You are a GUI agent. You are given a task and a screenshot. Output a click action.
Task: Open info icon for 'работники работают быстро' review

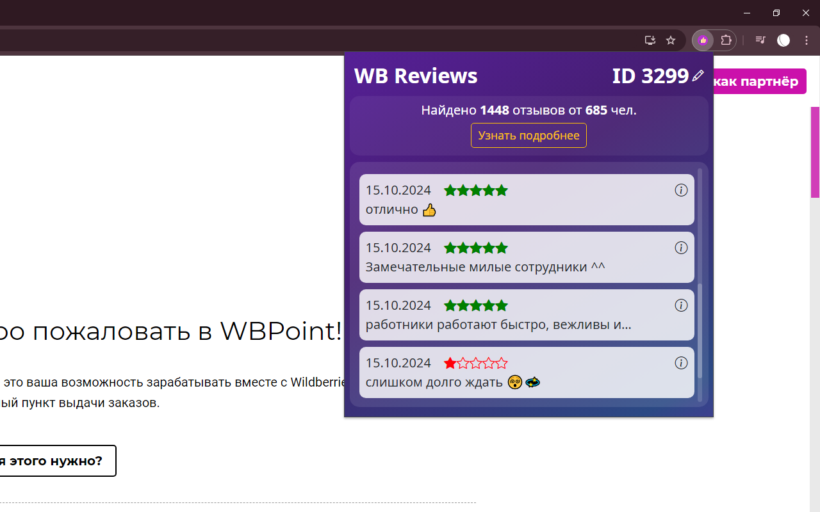pyautogui.click(x=681, y=305)
